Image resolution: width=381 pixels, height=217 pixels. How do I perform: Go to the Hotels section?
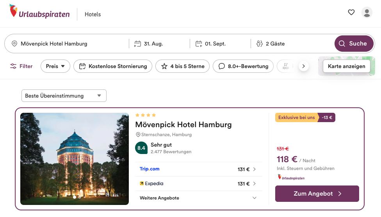click(93, 14)
